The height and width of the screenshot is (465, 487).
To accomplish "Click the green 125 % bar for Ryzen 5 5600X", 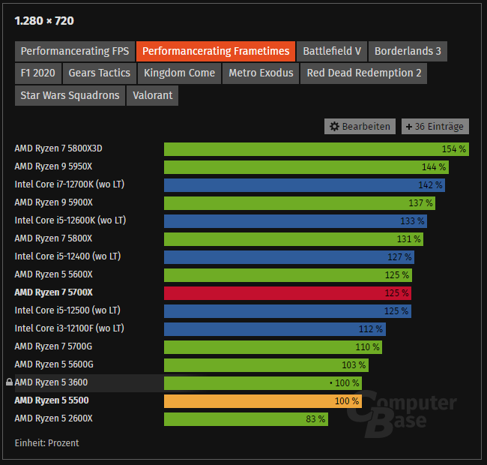I will (x=288, y=275).
